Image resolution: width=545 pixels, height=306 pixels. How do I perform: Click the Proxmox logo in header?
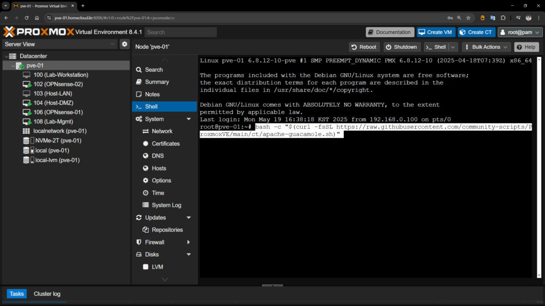coord(38,32)
